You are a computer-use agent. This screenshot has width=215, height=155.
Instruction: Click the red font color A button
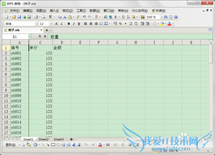[169, 24]
